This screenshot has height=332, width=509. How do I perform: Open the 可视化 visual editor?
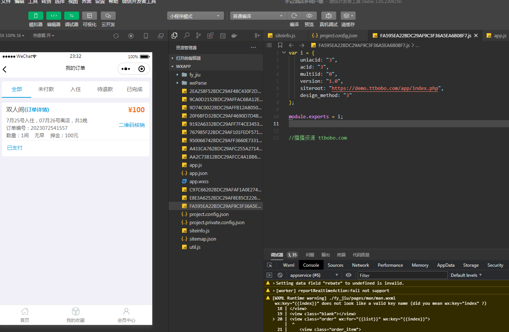pos(90,16)
